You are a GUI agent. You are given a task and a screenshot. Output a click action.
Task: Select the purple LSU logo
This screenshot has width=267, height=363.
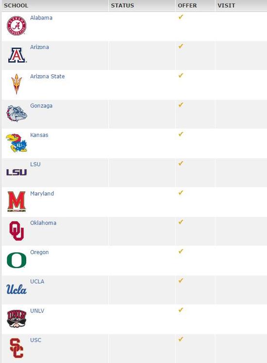click(x=17, y=172)
